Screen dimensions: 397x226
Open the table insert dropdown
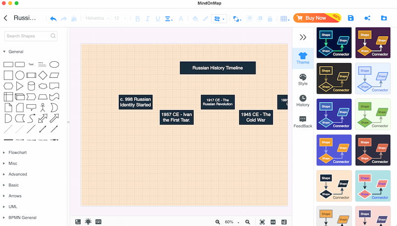tap(285, 18)
